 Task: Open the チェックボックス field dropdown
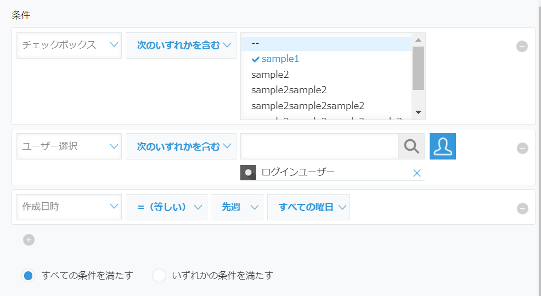coord(69,45)
